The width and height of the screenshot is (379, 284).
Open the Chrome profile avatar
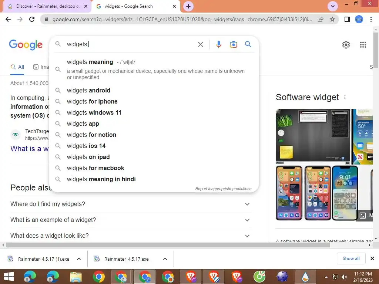(359, 19)
